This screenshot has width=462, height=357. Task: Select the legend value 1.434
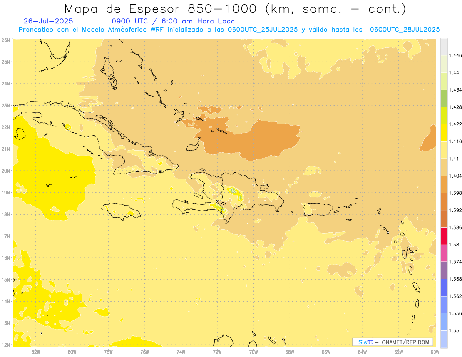pos(455,90)
